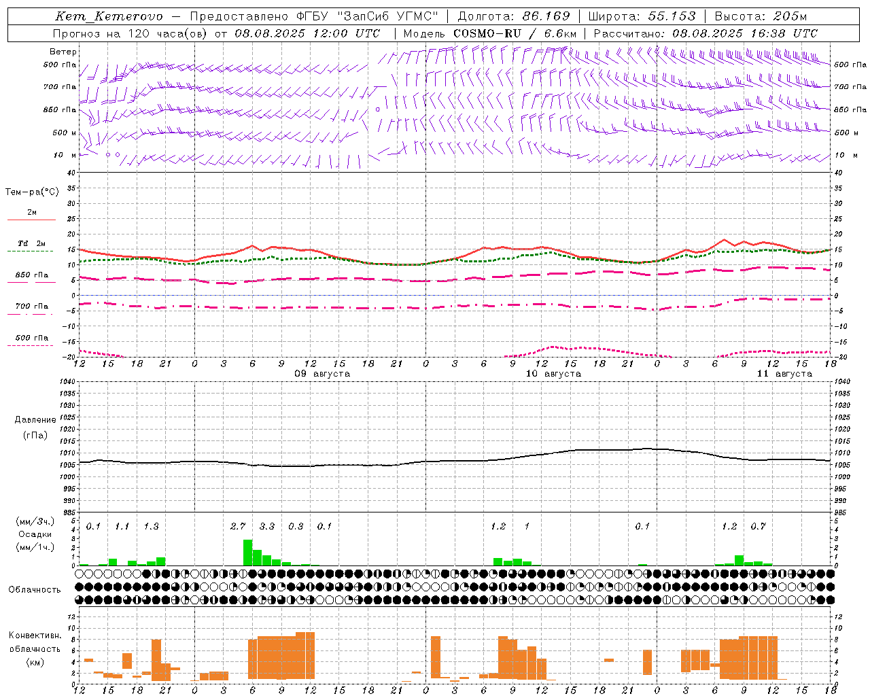Click the 0.3 precipitation value

point(296,527)
